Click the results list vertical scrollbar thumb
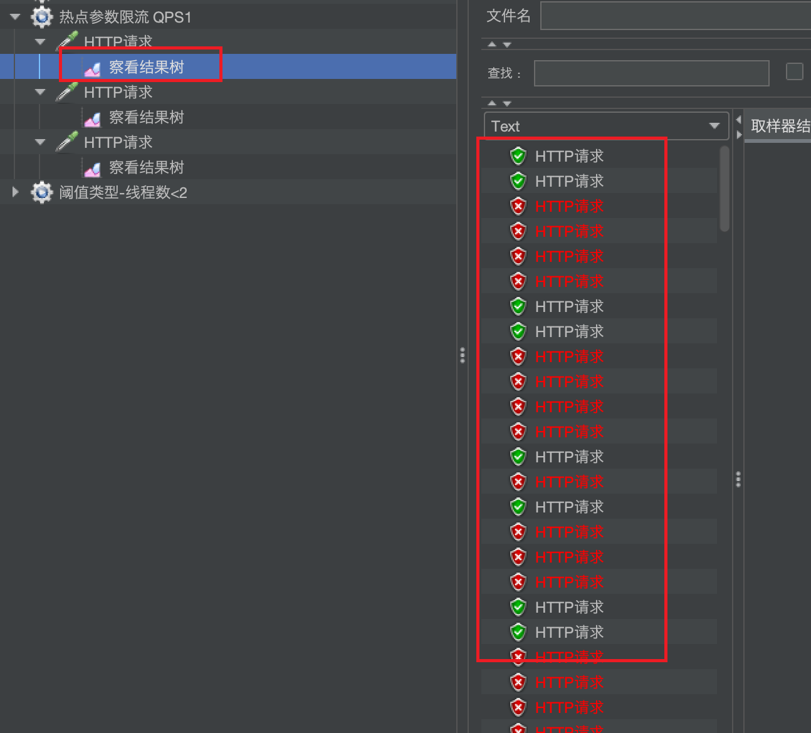811x733 pixels. [725, 189]
